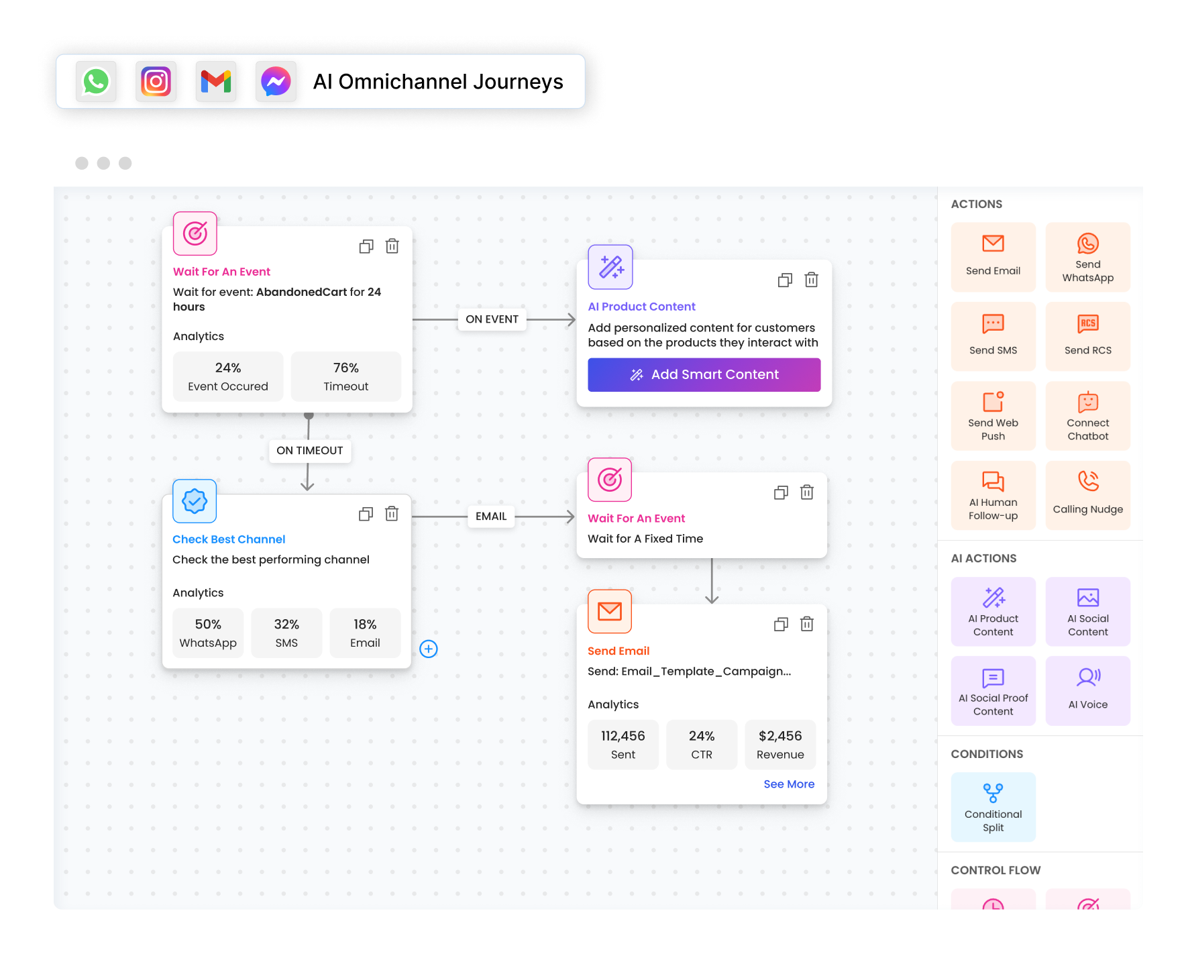The width and height of the screenshot is (1186, 966).
Task: Click the Gmail icon in the header
Action: 216,81
